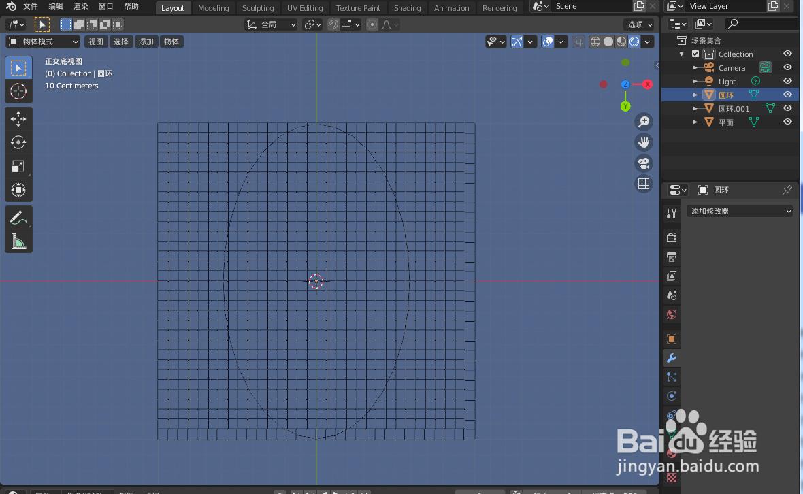Image resolution: width=803 pixels, height=494 pixels.
Task: Select the Annotate tool
Action: click(x=18, y=217)
